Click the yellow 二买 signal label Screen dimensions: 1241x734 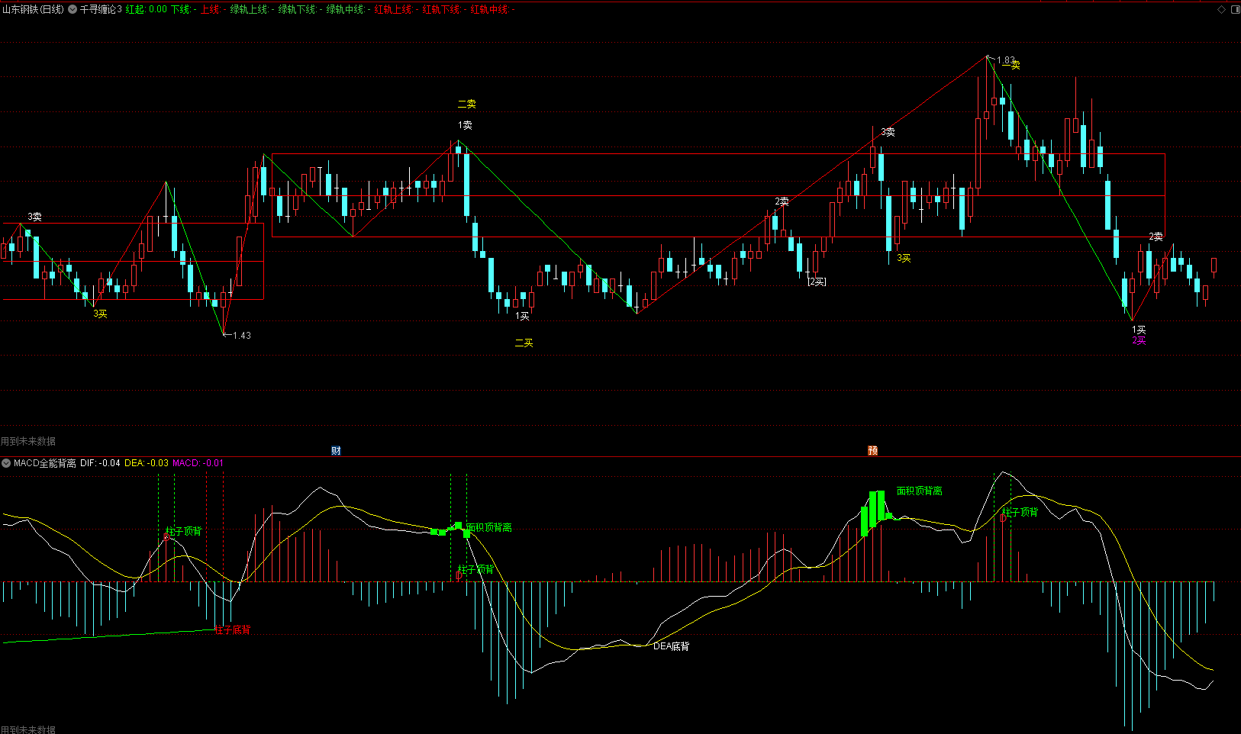[x=524, y=343]
